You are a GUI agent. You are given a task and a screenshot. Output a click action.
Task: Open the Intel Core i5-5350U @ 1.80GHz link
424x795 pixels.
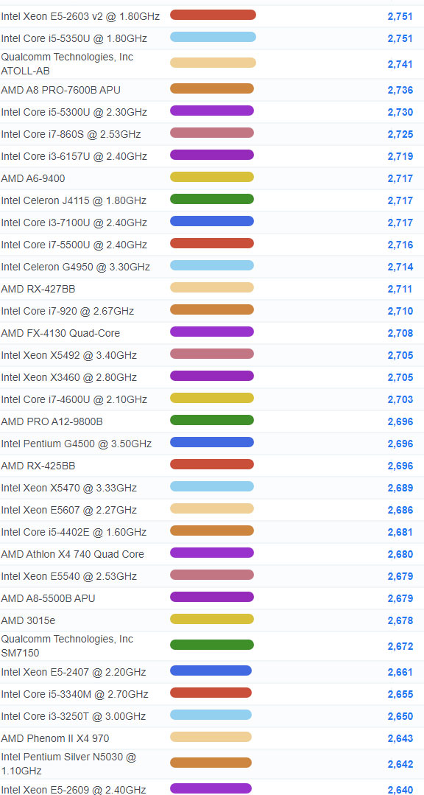(74, 38)
